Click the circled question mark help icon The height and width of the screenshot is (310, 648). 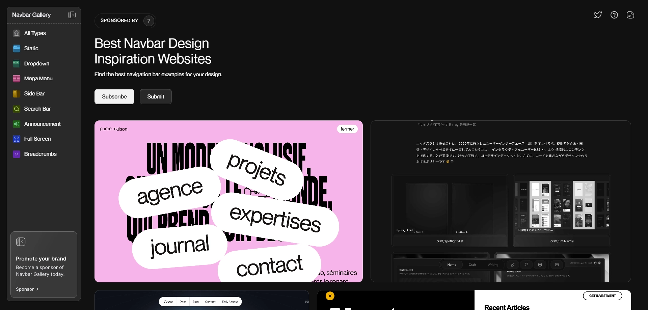614,15
